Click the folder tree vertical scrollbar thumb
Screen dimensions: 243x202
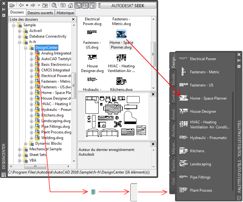click(74, 85)
